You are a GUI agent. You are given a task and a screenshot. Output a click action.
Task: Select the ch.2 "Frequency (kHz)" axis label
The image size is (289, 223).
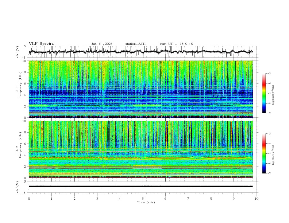(x=20, y=145)
